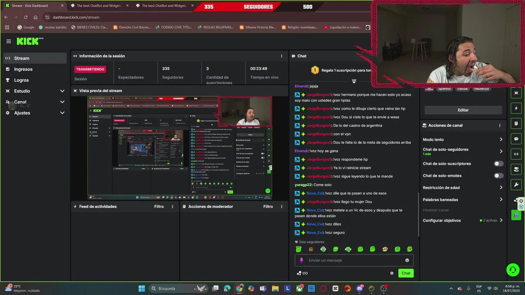This screenshot has width=525, height=295.
Task: Click the document sidebar icon
Action: 516,123
